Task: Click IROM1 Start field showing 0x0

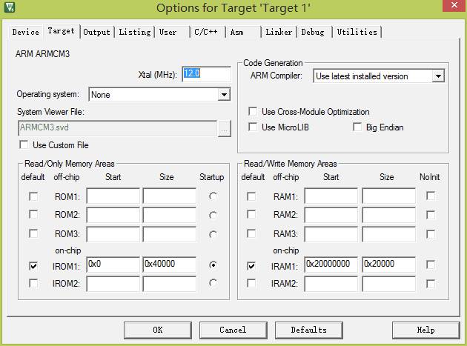Action: [113, 265]
